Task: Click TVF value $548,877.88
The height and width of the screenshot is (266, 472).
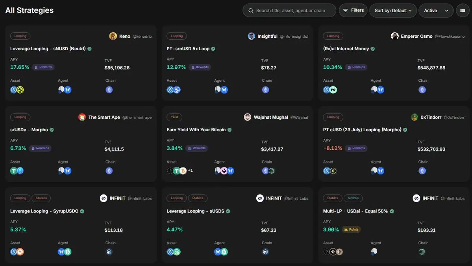Action: click(x=431, y=68)
